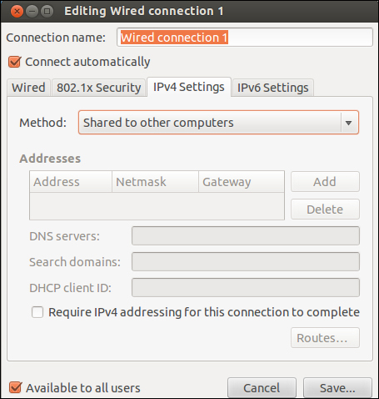Open the Routes dialog

click(325, 338)
